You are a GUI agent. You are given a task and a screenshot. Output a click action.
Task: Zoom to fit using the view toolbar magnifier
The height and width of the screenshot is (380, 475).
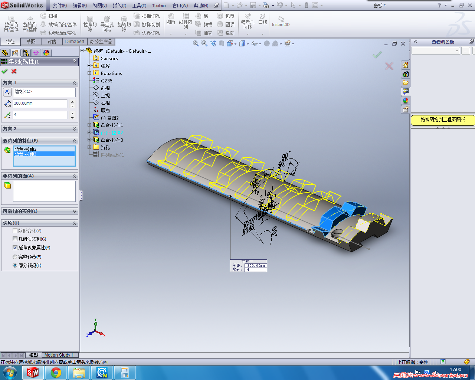[x=196, y=43]
